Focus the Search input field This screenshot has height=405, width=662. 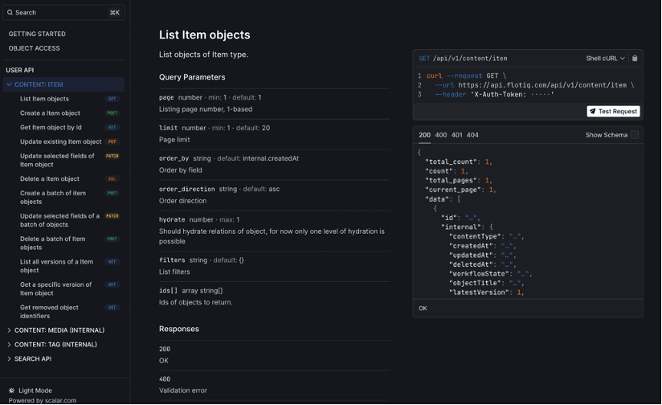[63, 13]
